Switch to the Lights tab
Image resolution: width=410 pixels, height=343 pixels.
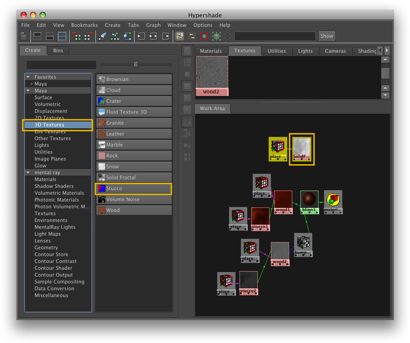(305, 51)
